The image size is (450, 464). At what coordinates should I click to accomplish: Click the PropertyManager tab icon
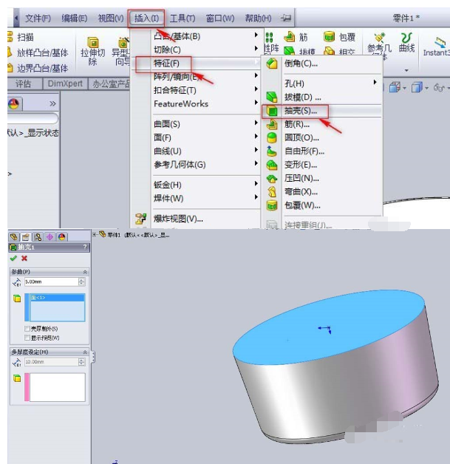click(x=26, y=236)
